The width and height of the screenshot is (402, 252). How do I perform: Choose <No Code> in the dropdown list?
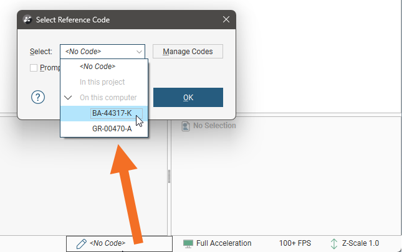(97, 67)
